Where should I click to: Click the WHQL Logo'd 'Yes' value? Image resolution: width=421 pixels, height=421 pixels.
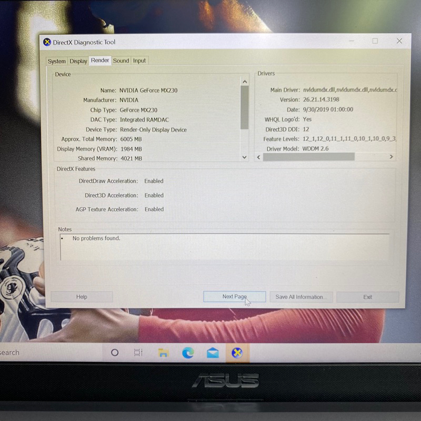[x=307, y=119]
